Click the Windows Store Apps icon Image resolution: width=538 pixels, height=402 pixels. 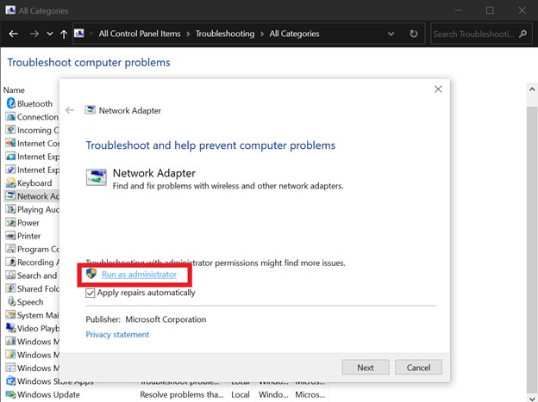(11, 380)
